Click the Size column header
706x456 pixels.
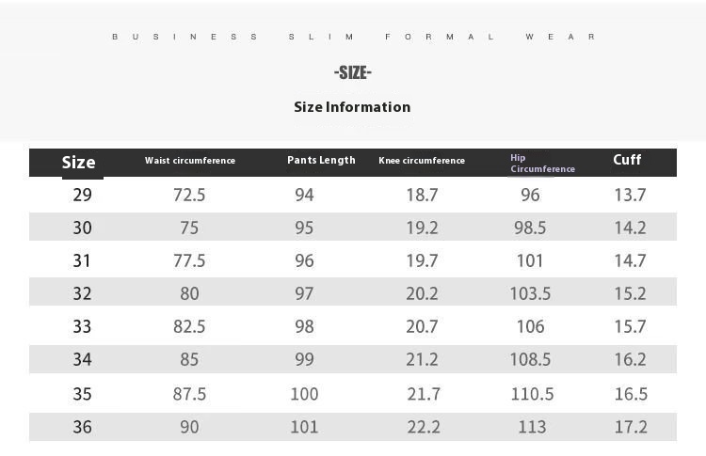click(x=78, y=163)
